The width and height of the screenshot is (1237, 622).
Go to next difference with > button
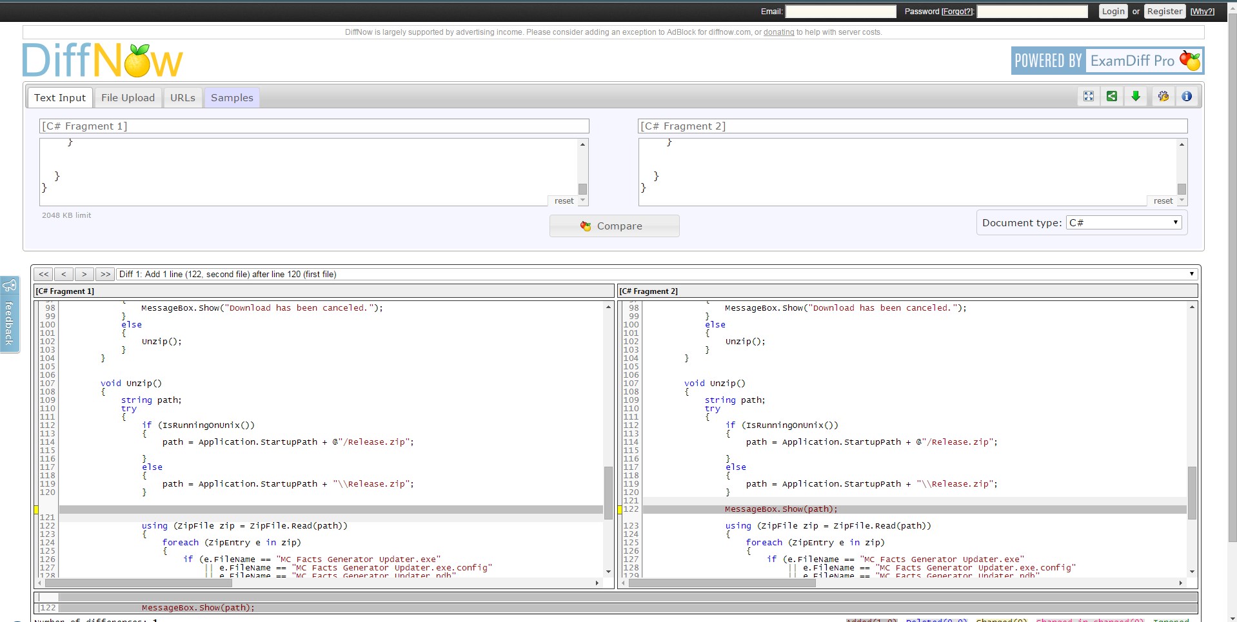tap(84, 274)
